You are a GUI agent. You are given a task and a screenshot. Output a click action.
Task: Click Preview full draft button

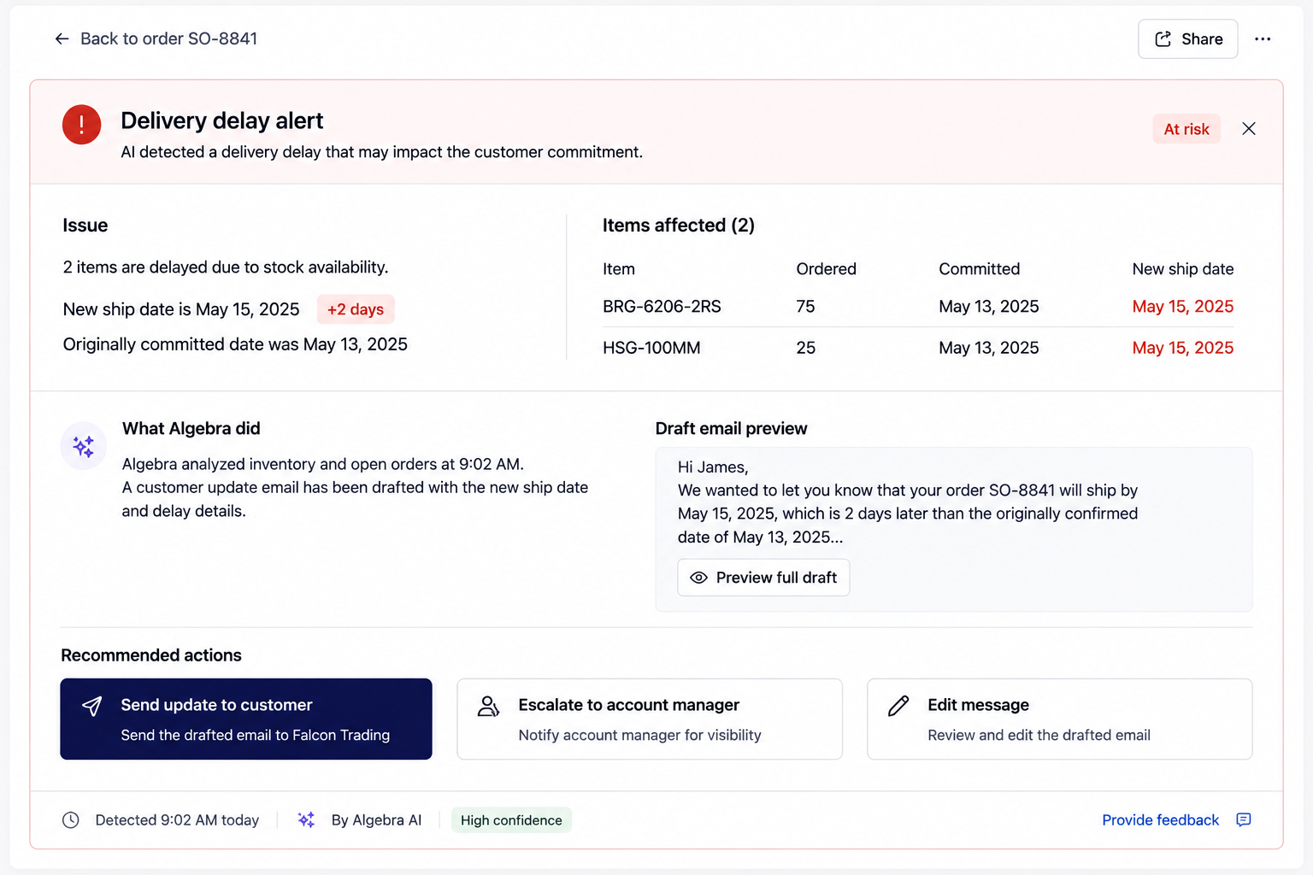tap(763, 578)
